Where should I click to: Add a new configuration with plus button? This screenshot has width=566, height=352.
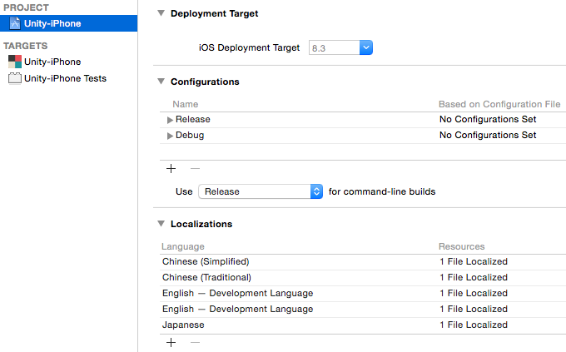(171, 169)
